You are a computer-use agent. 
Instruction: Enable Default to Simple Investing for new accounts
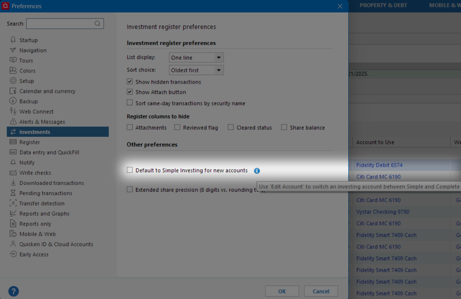pos(130,170)
